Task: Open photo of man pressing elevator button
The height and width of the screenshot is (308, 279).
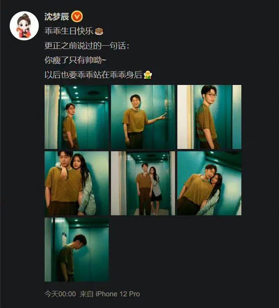Action: [143, 117]
